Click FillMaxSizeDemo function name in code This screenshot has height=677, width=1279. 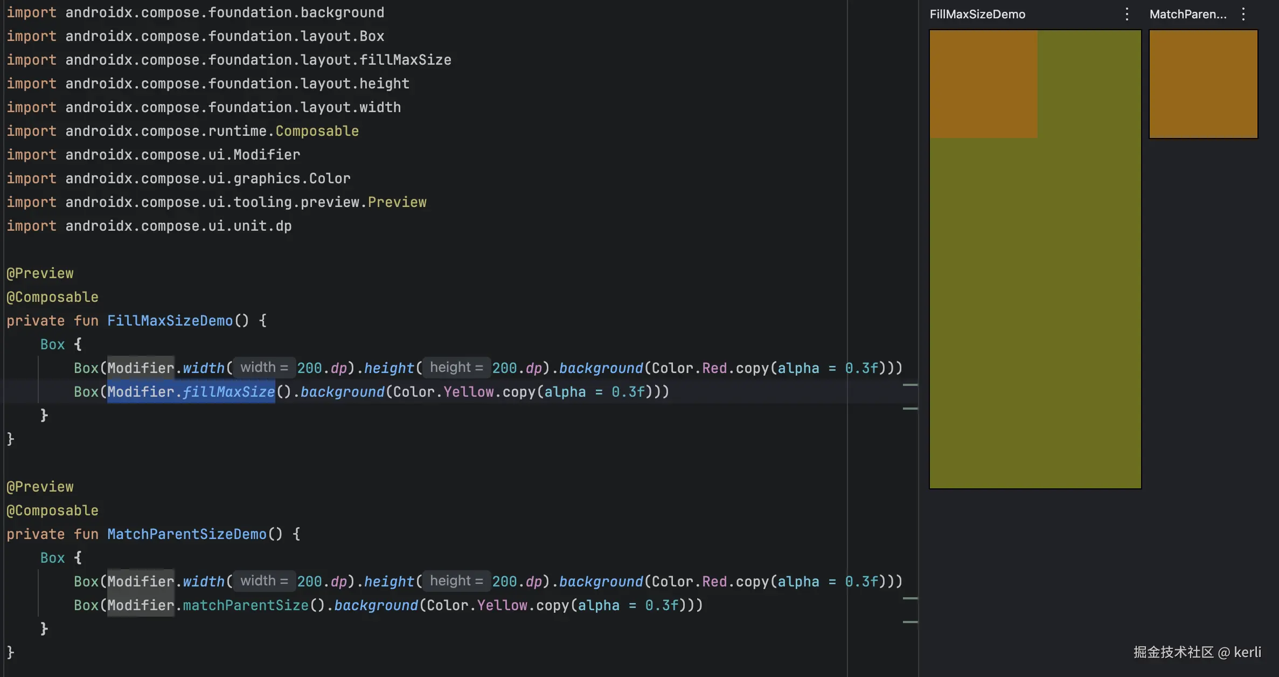pyautogui.click(x=170, y=321)
